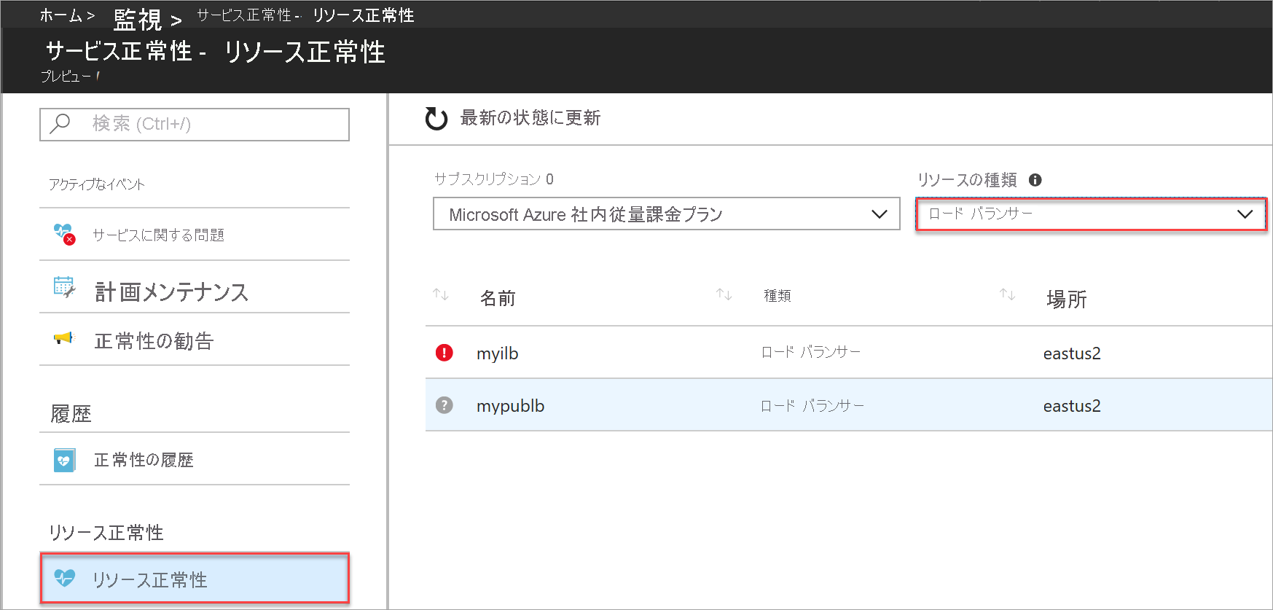The image size is (1273, 610).
Task: Click the eastus2 cell in myilb row
Action: 1072,353
